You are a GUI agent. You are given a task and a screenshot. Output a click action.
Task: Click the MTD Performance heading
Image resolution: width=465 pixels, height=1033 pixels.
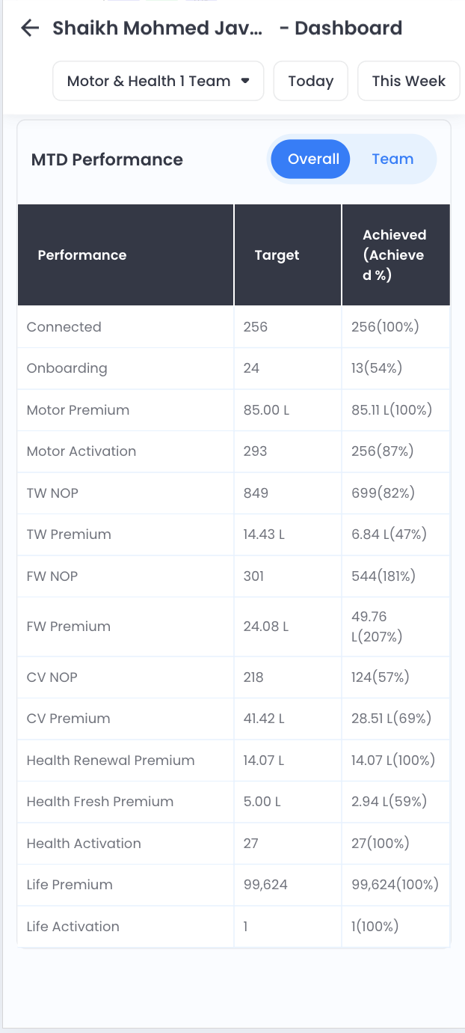107,159
